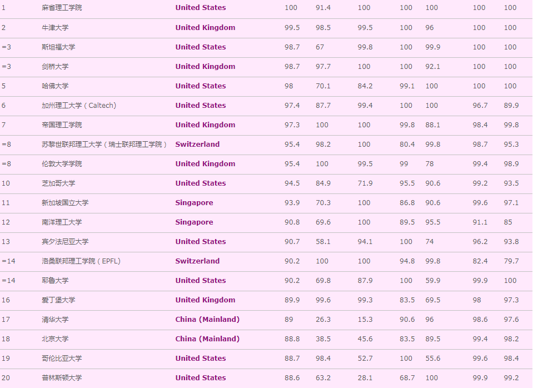Viewport: 533px width, 388px height.
Task: Select score 28.1 in the 普林斯顿大学 row
Action: [x=365, y=377]
